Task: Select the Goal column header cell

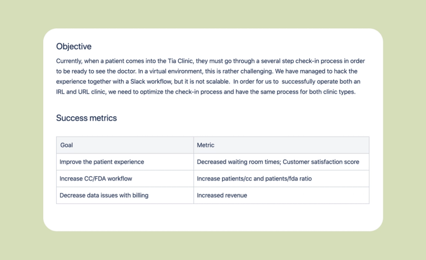Action: 124,145
